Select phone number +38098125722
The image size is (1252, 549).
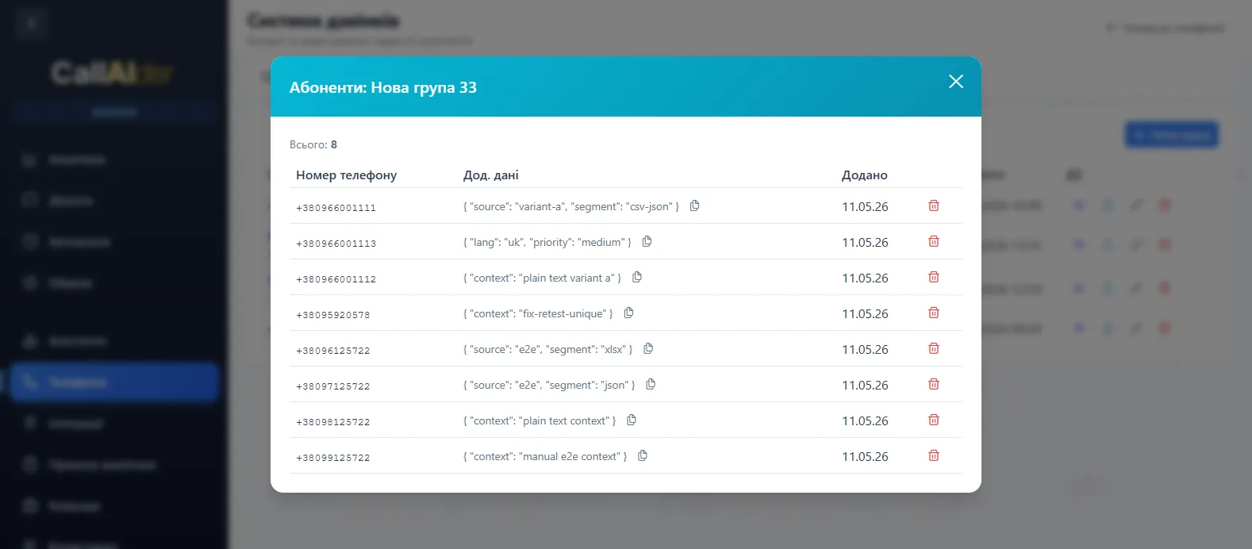click(x=332, y=422)
